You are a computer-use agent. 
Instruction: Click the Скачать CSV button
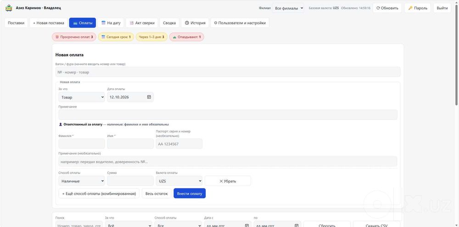point(376,225)
